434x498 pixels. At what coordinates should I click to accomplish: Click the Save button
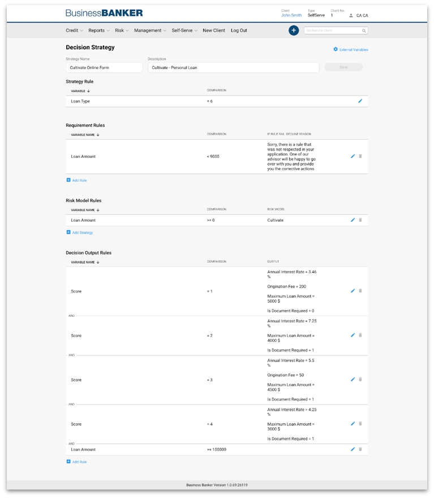343,67
